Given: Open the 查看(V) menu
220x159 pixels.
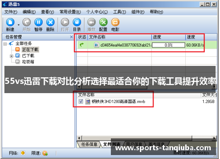Looking at the screenshot, I should (x=48, y=12).
